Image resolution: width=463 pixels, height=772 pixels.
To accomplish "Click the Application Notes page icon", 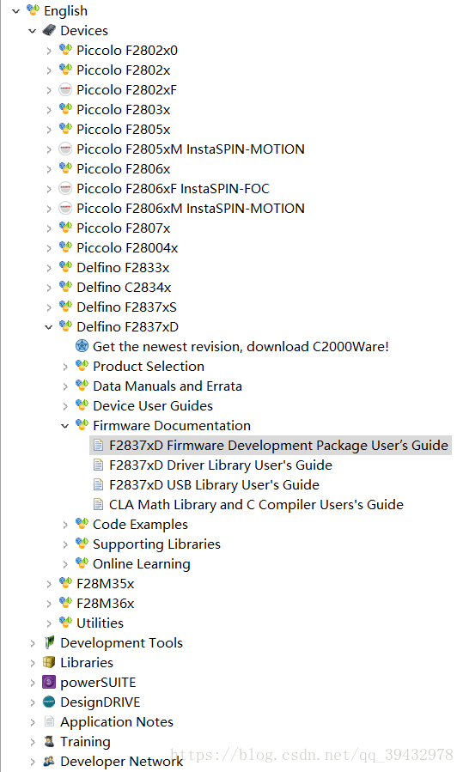I will point(49,721).
